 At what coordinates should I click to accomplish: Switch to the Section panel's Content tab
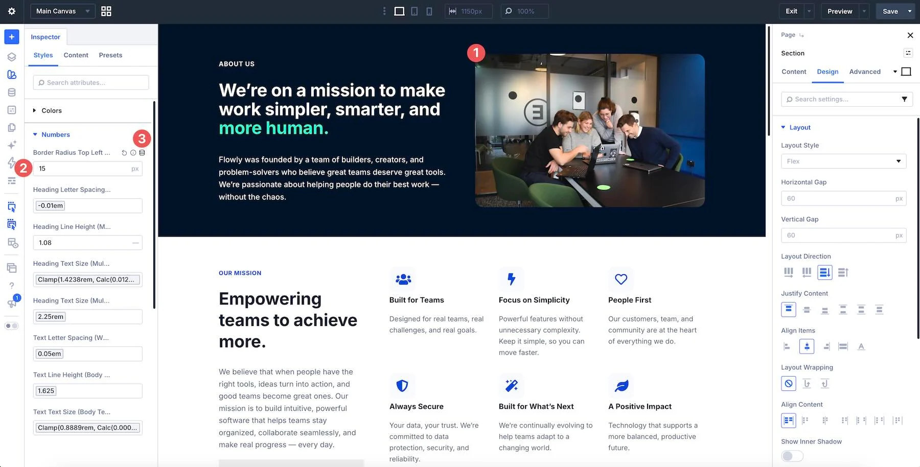pos(794,72)
